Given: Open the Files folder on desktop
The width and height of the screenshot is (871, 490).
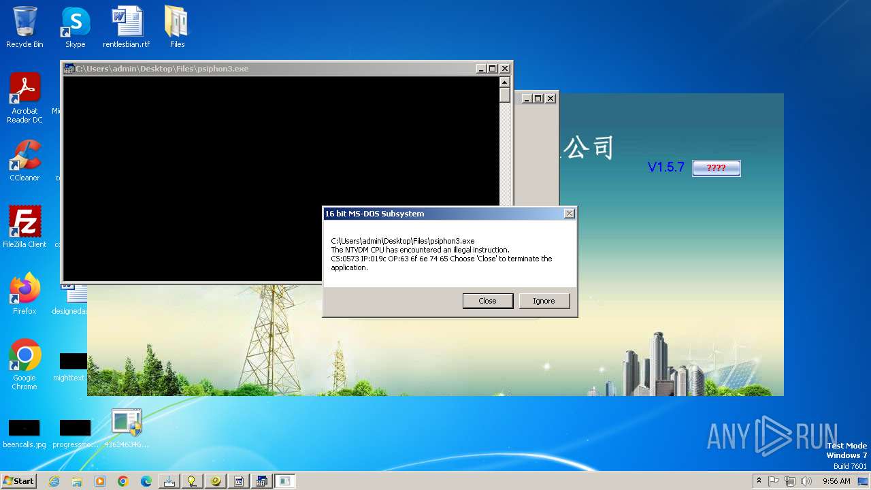Looking at the screenshot, I should click(x=177, y=27).
